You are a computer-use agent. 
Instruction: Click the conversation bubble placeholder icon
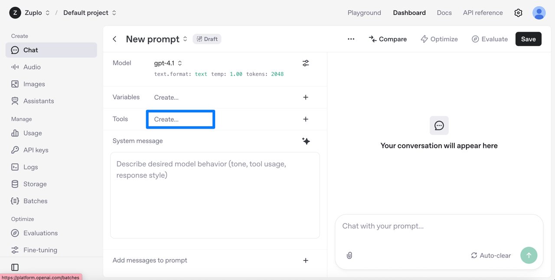click(439, 126)
